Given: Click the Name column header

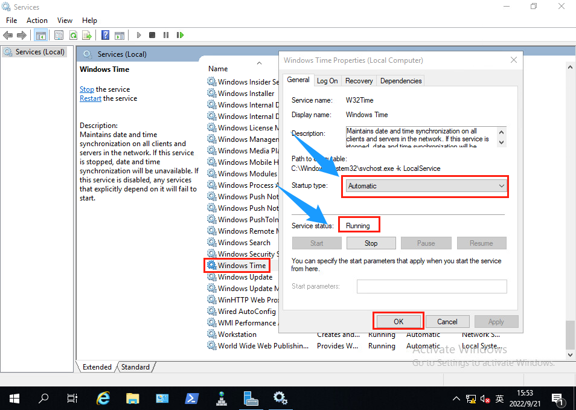Looking at the screenshot, I should point(218,69).
